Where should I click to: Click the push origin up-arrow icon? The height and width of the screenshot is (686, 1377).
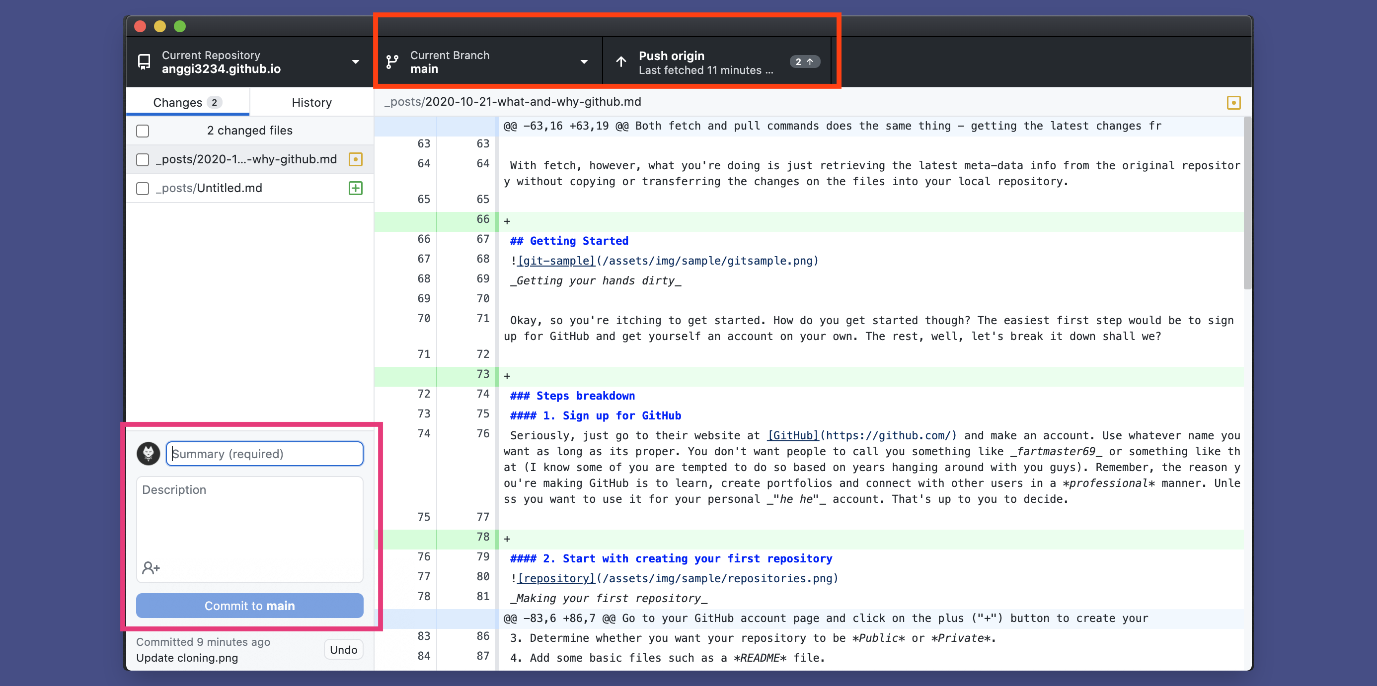coord(621,62)
